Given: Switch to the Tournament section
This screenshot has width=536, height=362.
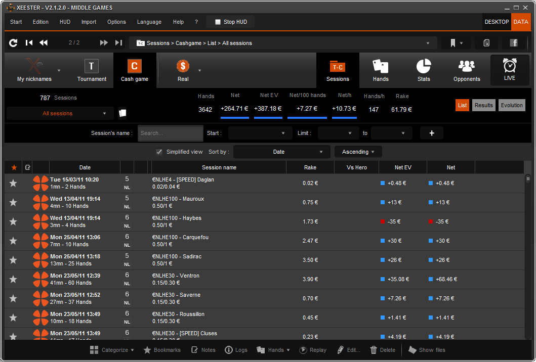Looking at the screenshot, I should 91,70.
